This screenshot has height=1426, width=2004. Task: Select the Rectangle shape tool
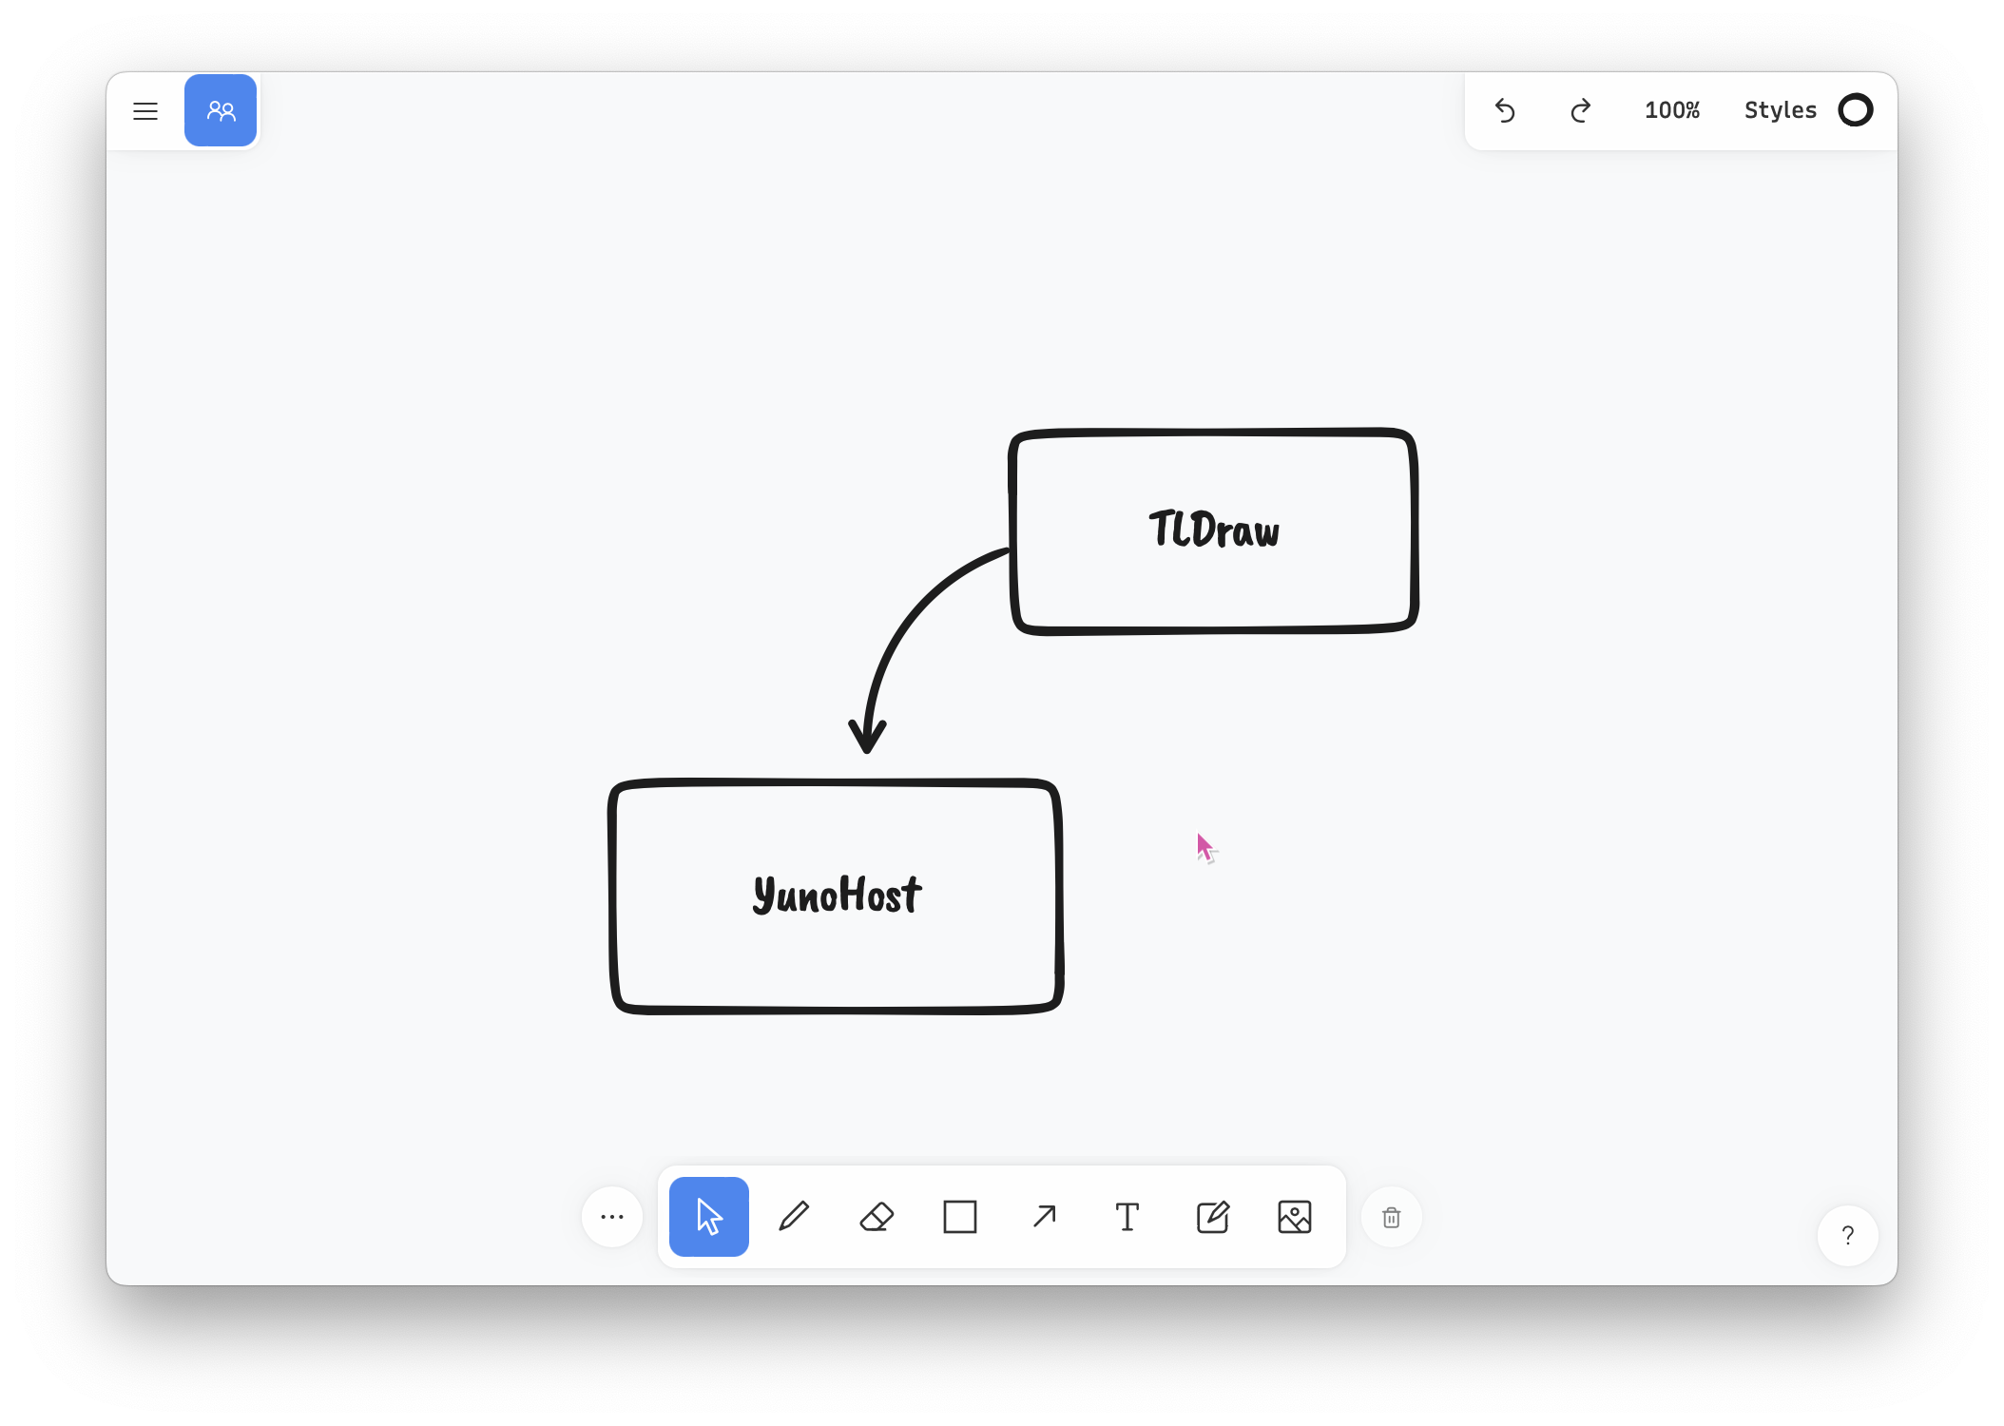pyautogui.click(x=960, y=1217)
